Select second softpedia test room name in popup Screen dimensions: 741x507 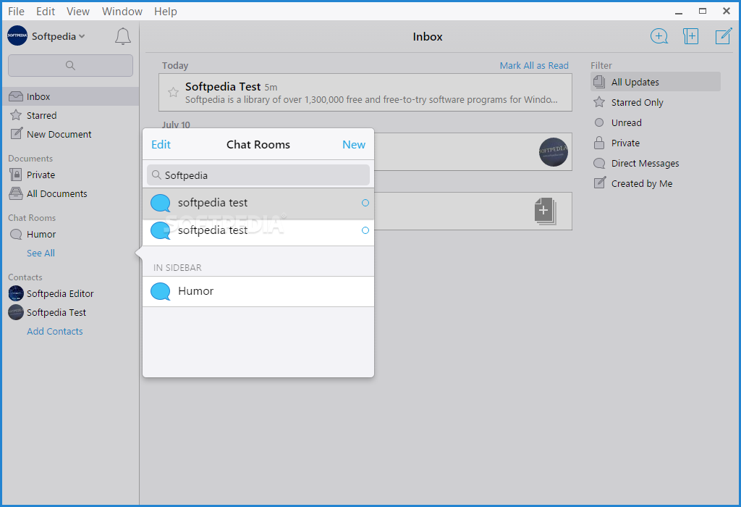click(213, 230)
